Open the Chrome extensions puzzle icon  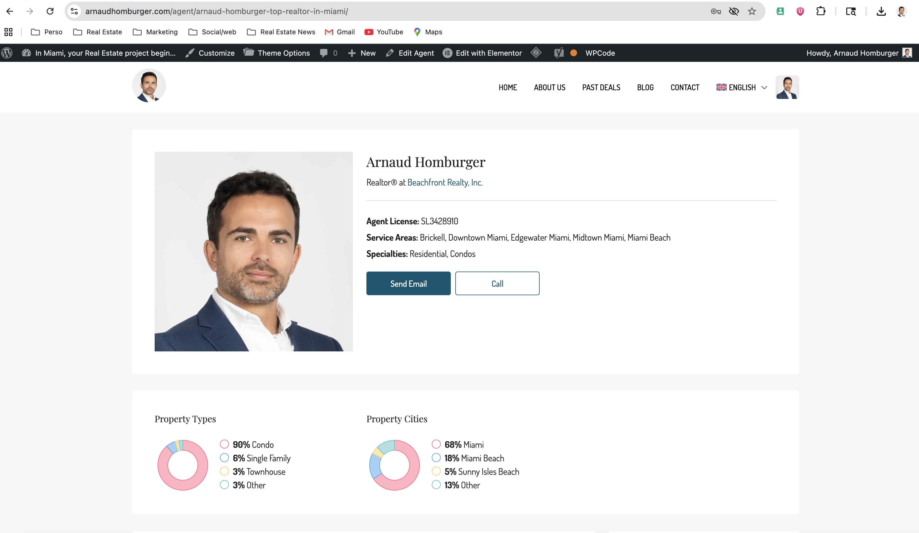point(821,11)
